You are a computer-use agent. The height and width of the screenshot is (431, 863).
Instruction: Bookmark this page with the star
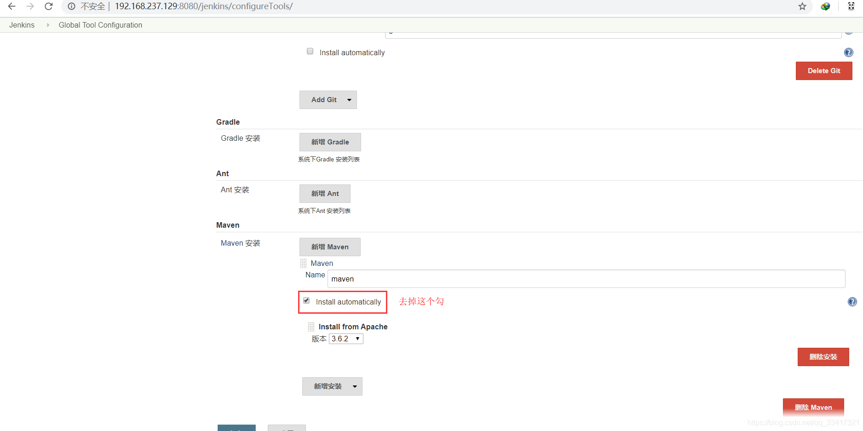tap(802, 6)
